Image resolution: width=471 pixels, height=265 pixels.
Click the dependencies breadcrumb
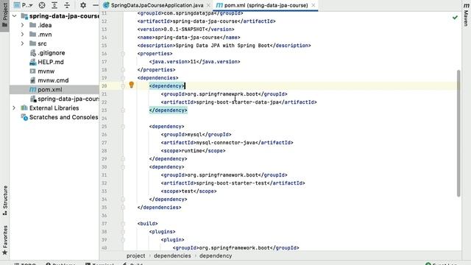pos(172,256)
